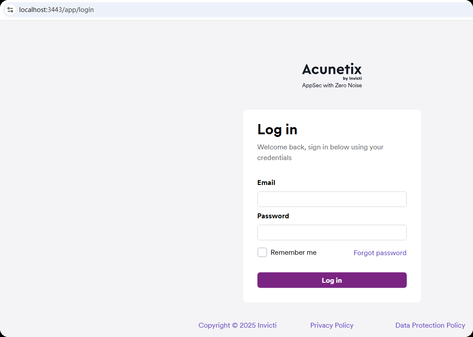
Task: Click the Password field label
Action: (x=273, y=216)
